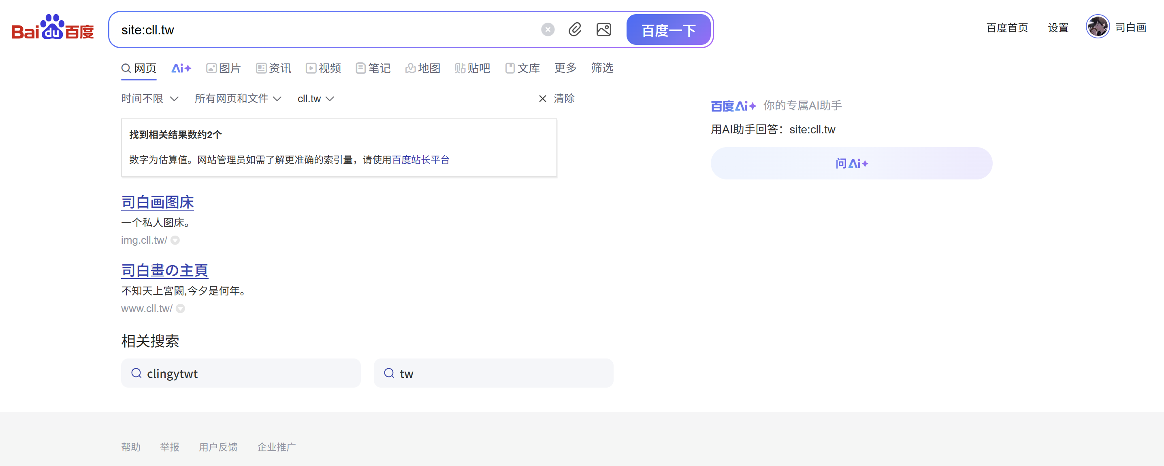This screenshot has height=466, width=1164.
Task: Expand the 时间不限 time filter dropdown
Action: pyautogui.click(x=149, y=98)
